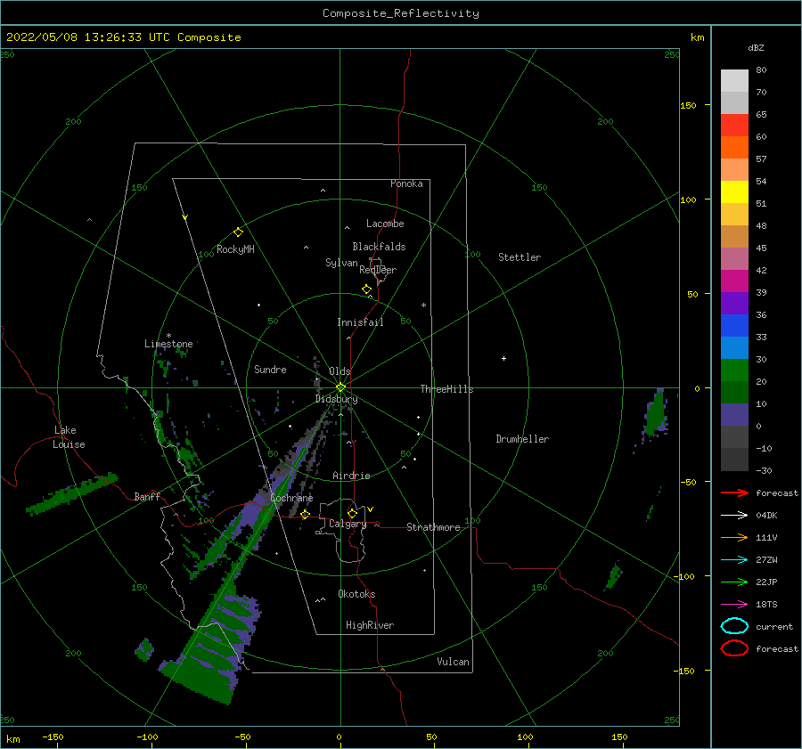Click the Airdrie city label
802x749 pixels.
(351, 476)
